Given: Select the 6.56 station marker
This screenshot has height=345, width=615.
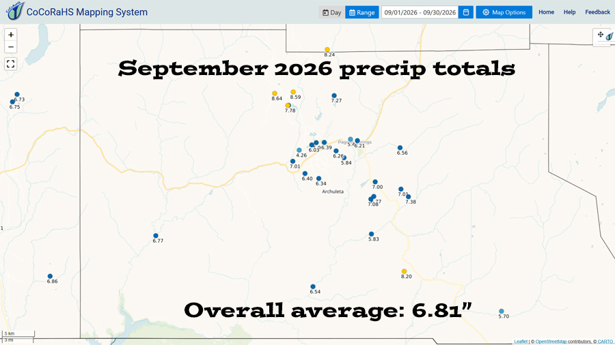Looking at the screenshot, I should coord(400,148).
